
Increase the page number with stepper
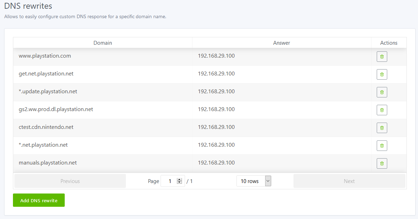point(179,180)
